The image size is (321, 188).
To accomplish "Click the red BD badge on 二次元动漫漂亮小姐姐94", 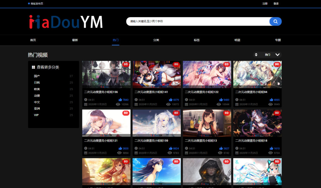I will point(277,65).
